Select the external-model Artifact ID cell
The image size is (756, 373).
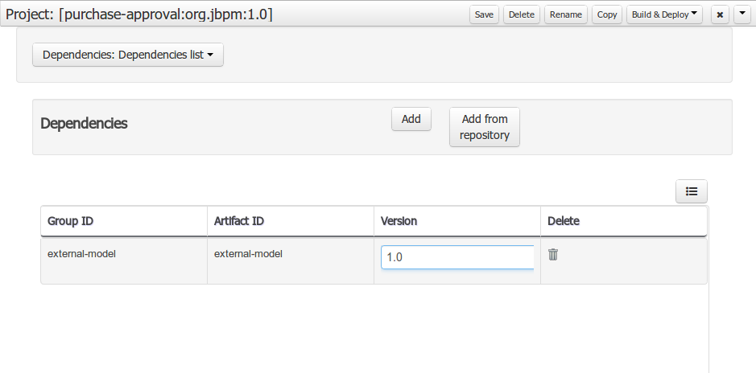248,254
